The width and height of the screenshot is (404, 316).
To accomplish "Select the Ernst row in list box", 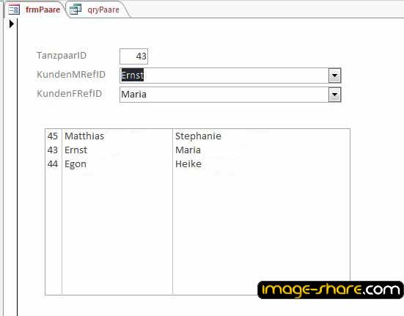I will [x=197, y=150].
